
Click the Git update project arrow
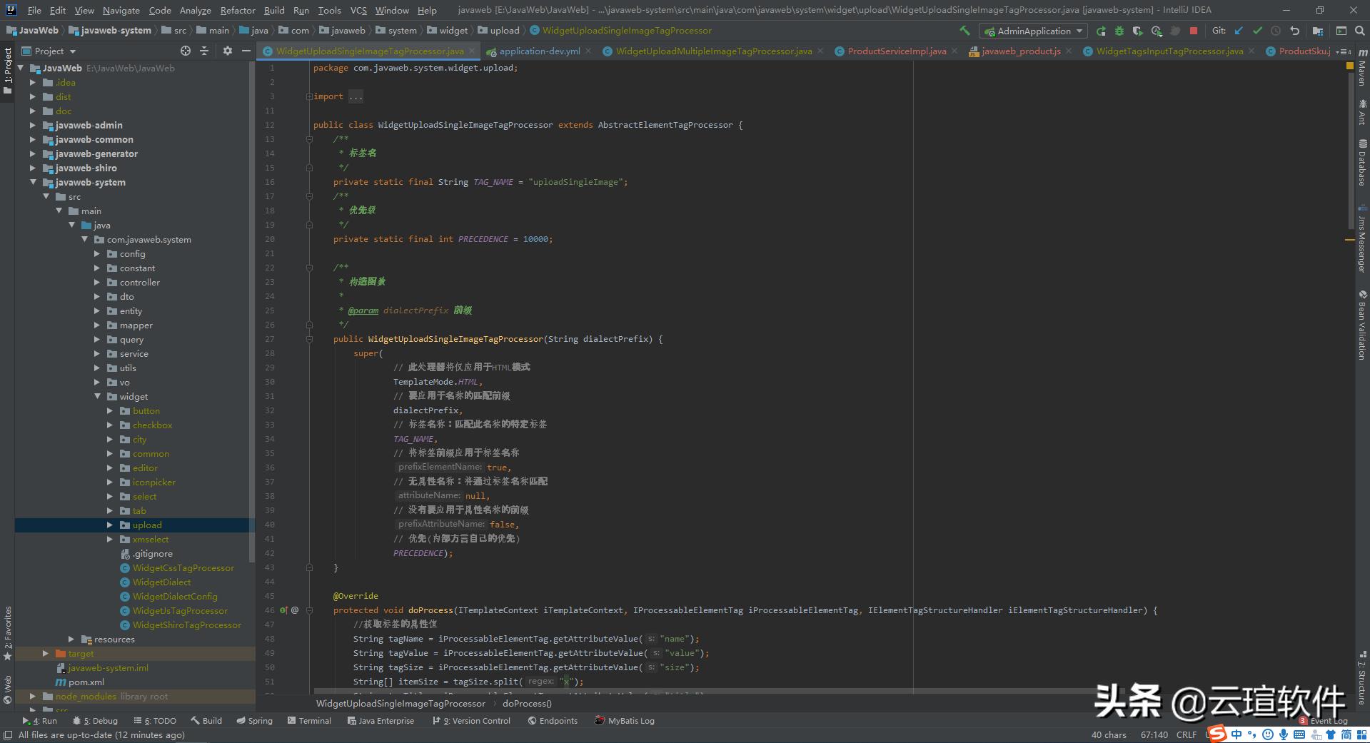point(1239,31)
